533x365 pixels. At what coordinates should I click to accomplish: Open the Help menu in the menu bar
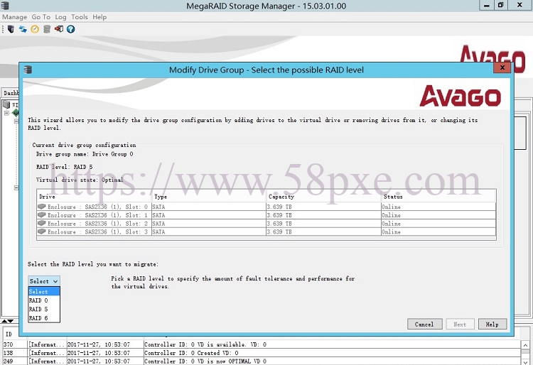pyautogui.click(x=99, y=17)
